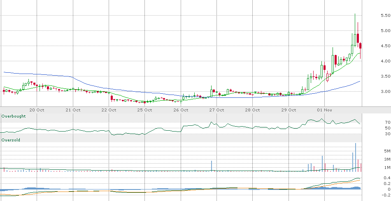The image size is (391, 201).
Task: Click the 3.50 price axis label
Action: tap(386, 76)
